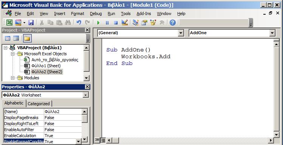Select Φύλλο1 (Sheet) in project tree
The width and height of the screenshot is (283, 145).
point(46,66)
